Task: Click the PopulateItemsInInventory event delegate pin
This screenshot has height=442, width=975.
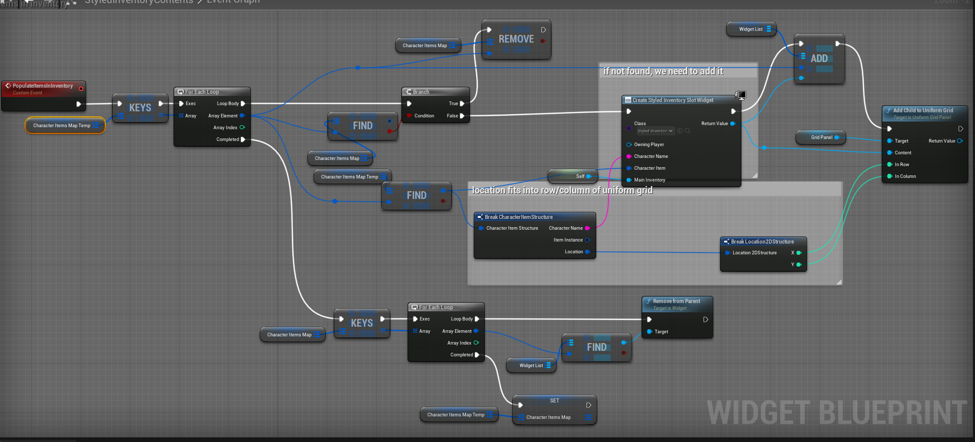Action: (x=81, y=89)
